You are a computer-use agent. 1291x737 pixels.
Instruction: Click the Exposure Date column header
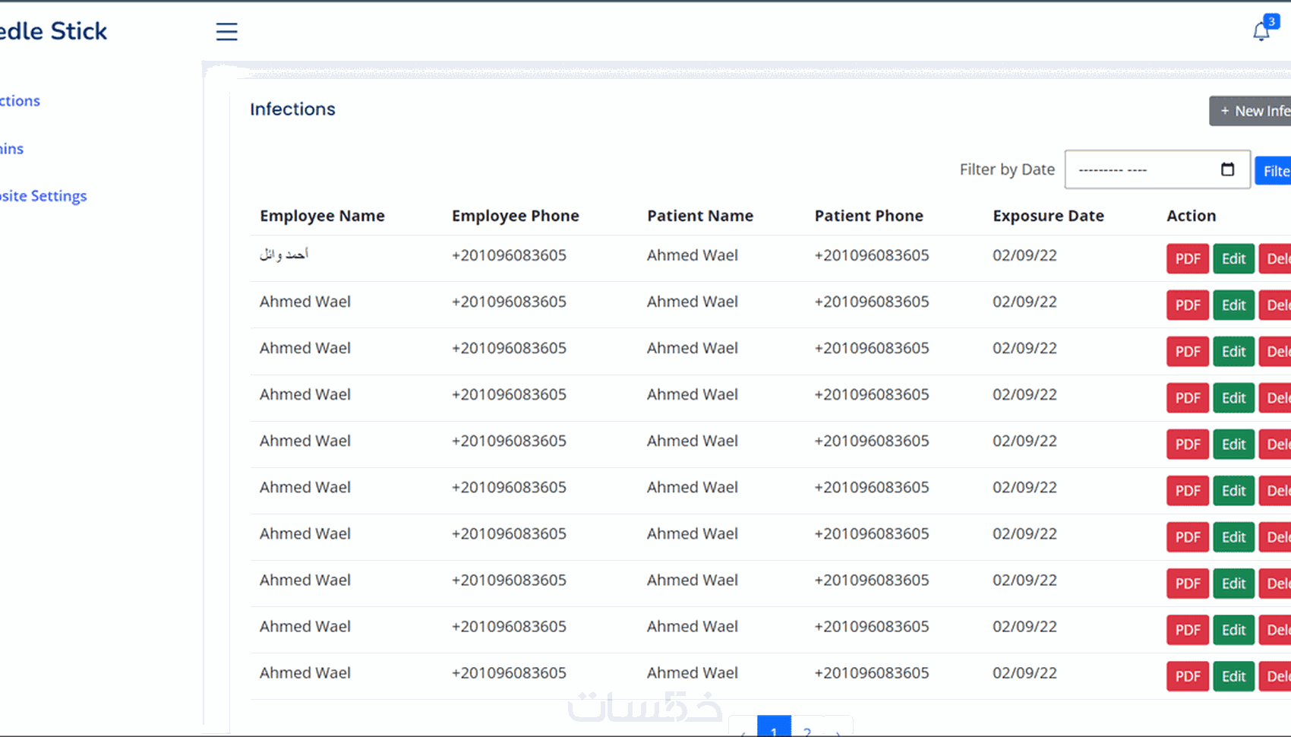pos(1048,216)
